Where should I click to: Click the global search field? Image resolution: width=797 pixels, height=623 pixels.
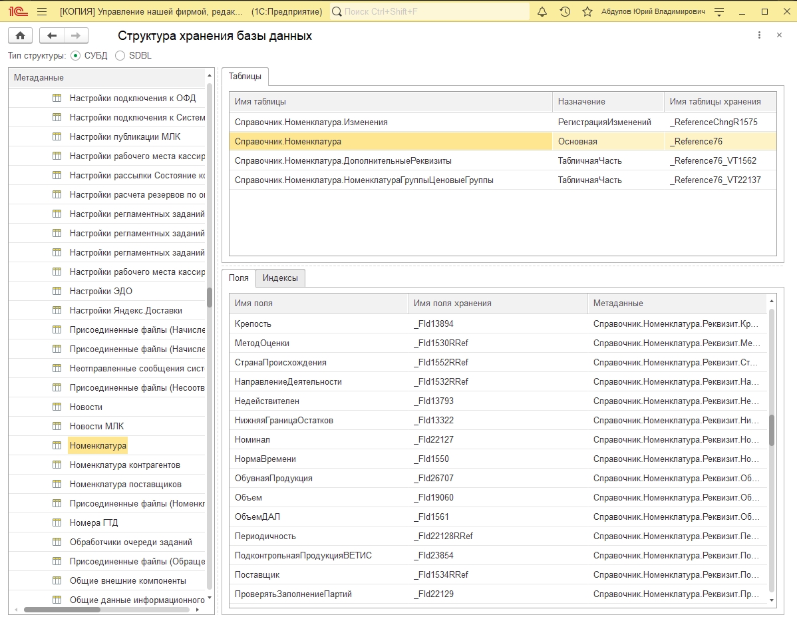430,11
